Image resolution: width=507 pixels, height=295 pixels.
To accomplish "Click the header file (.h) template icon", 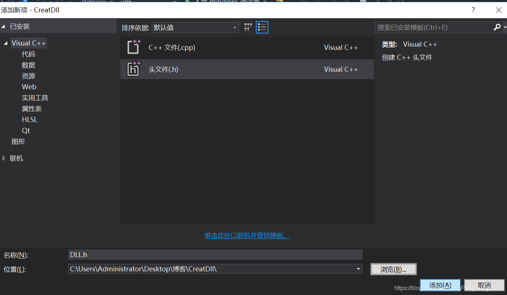I will [x=133, y=69].
